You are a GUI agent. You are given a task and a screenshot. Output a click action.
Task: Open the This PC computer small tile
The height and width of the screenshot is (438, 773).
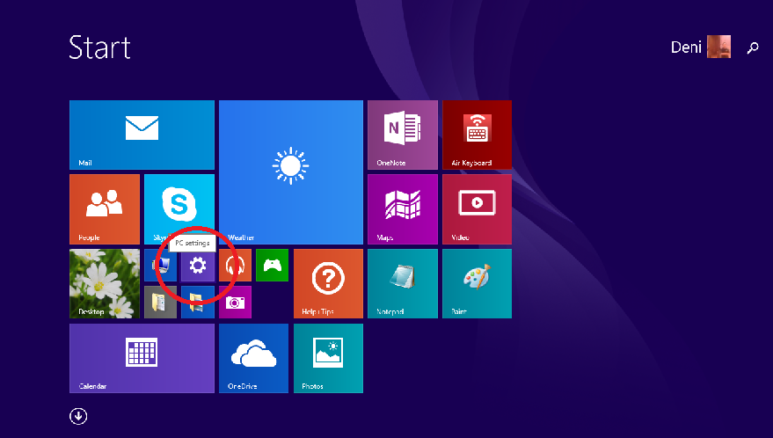(161, 266)
